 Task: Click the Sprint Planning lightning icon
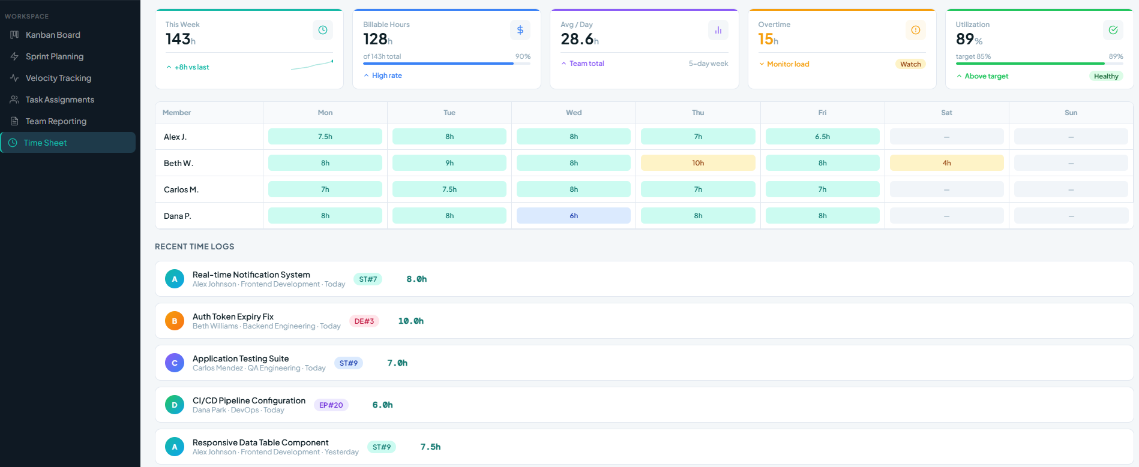pyautogui.click(x=14, y=56)
